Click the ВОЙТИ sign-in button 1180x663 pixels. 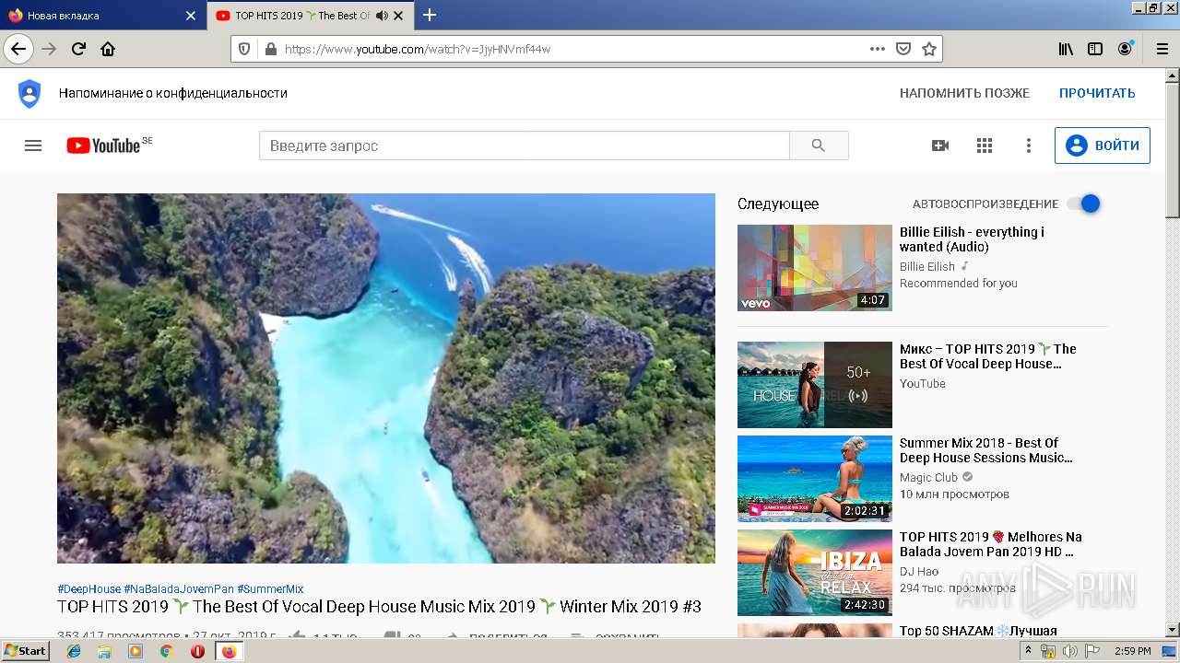(x=1103, y=145)
